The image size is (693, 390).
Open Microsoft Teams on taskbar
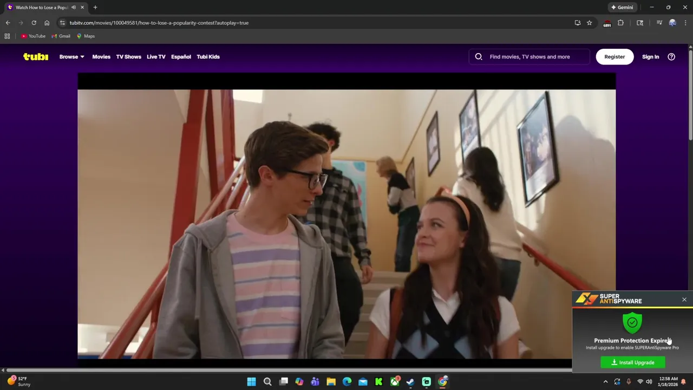[x=315, y=382]
